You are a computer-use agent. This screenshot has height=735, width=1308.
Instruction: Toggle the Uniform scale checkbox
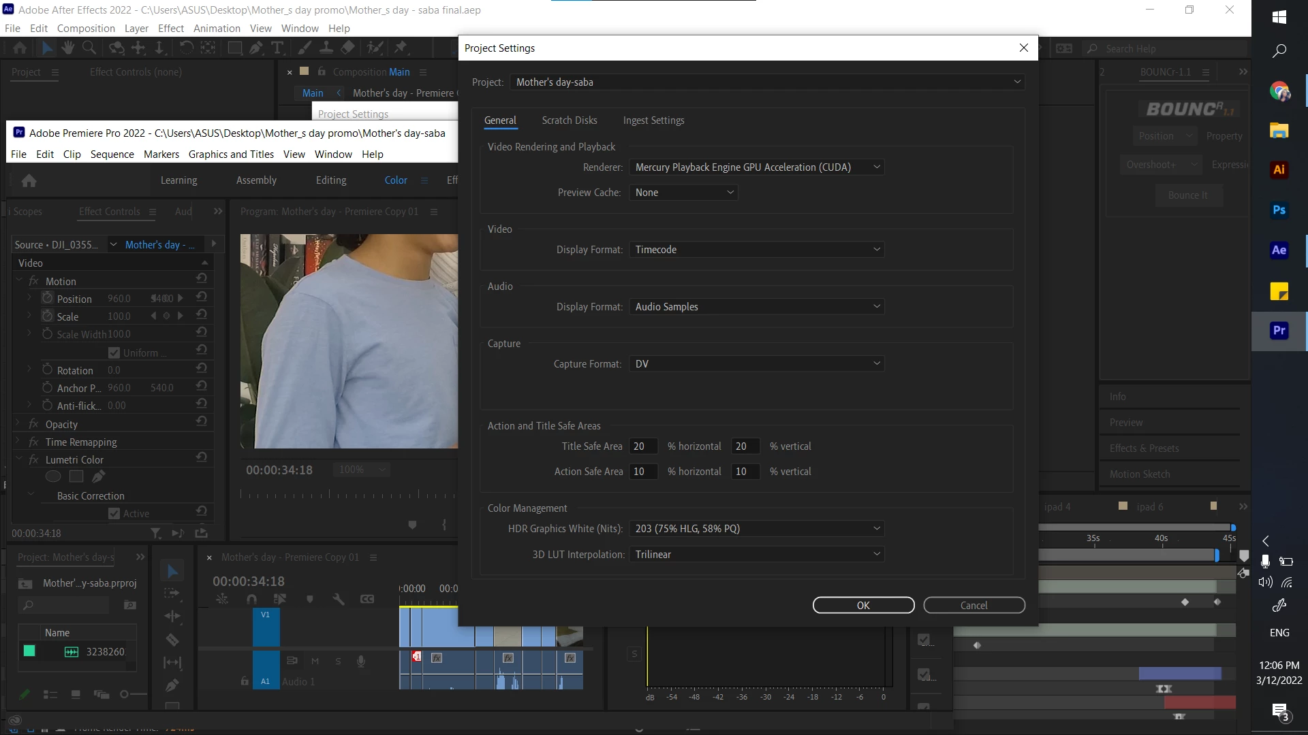click(x=114, y=353)
